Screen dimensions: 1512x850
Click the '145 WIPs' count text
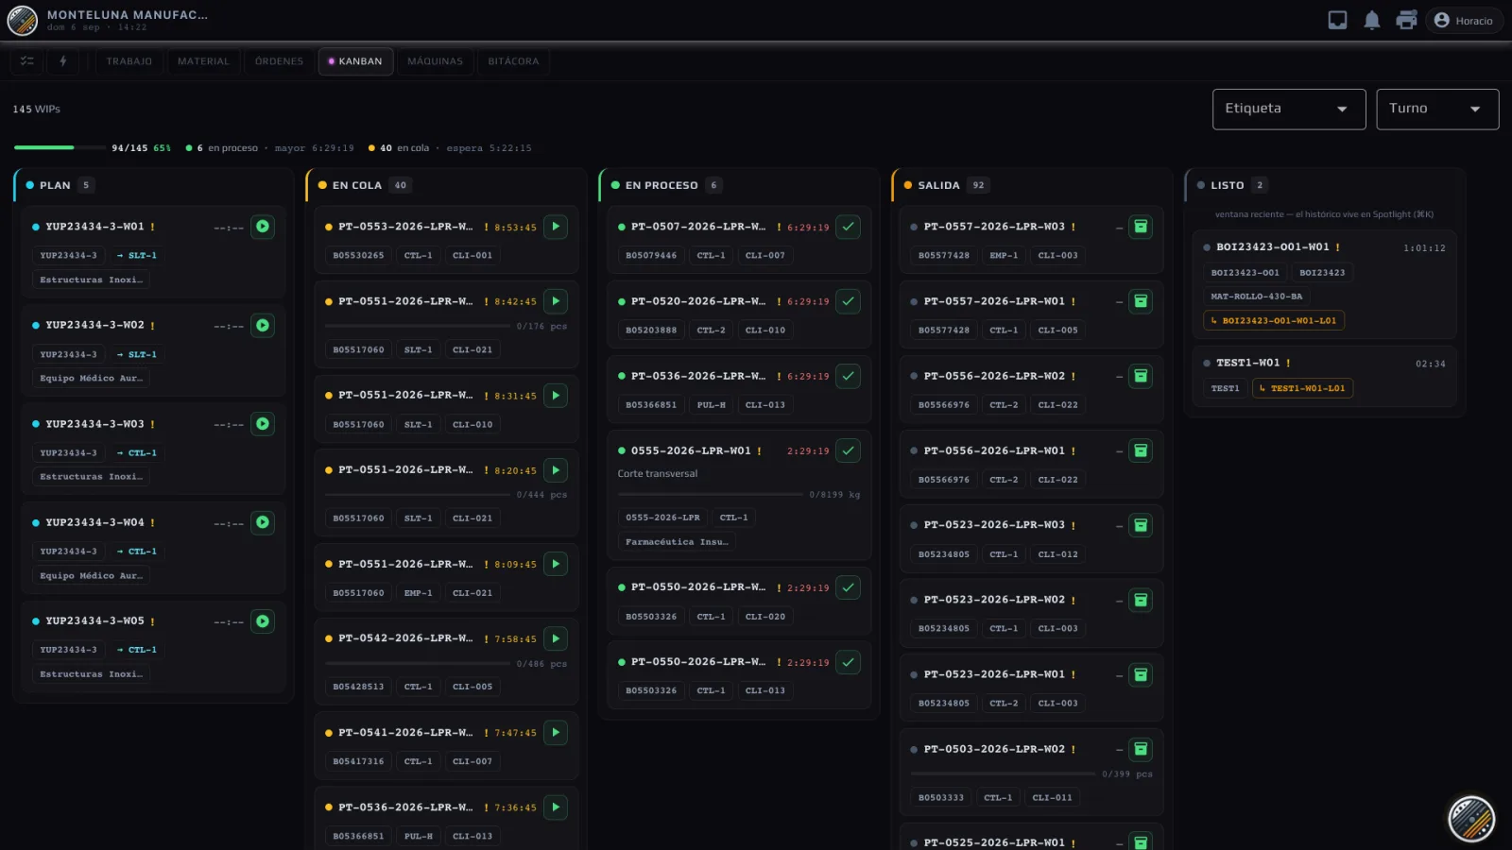point(36,110)
